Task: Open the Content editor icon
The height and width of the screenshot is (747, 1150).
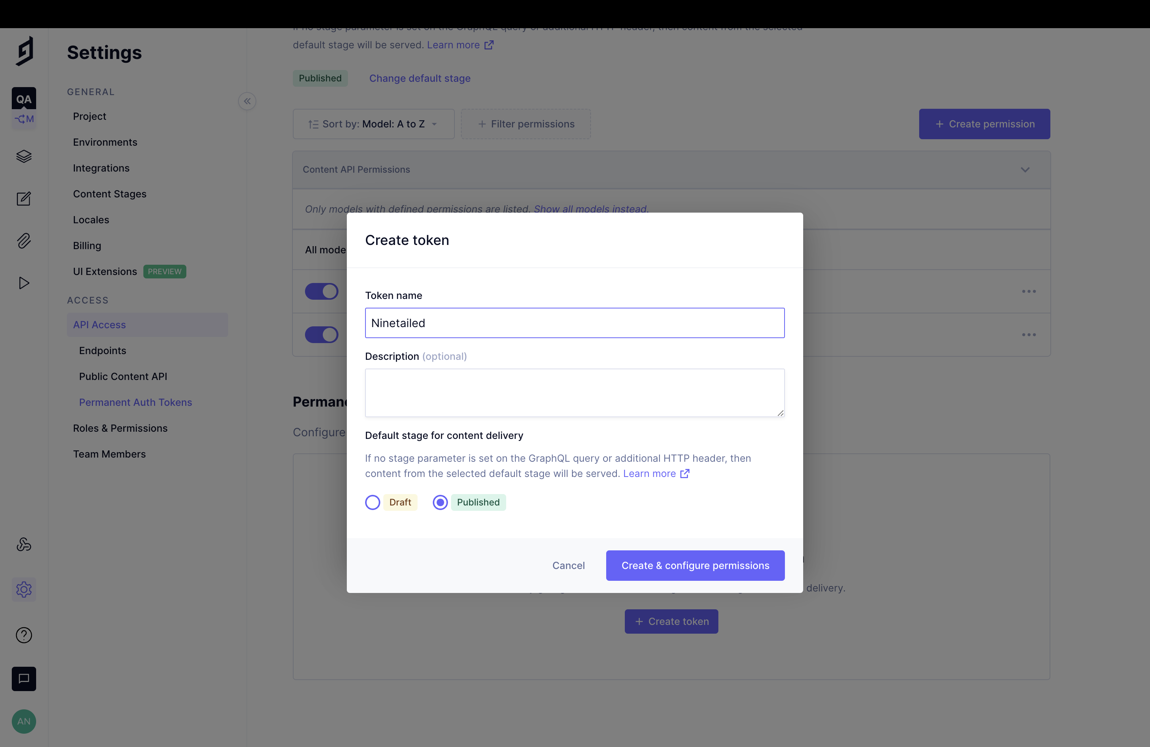Action: 24,199
